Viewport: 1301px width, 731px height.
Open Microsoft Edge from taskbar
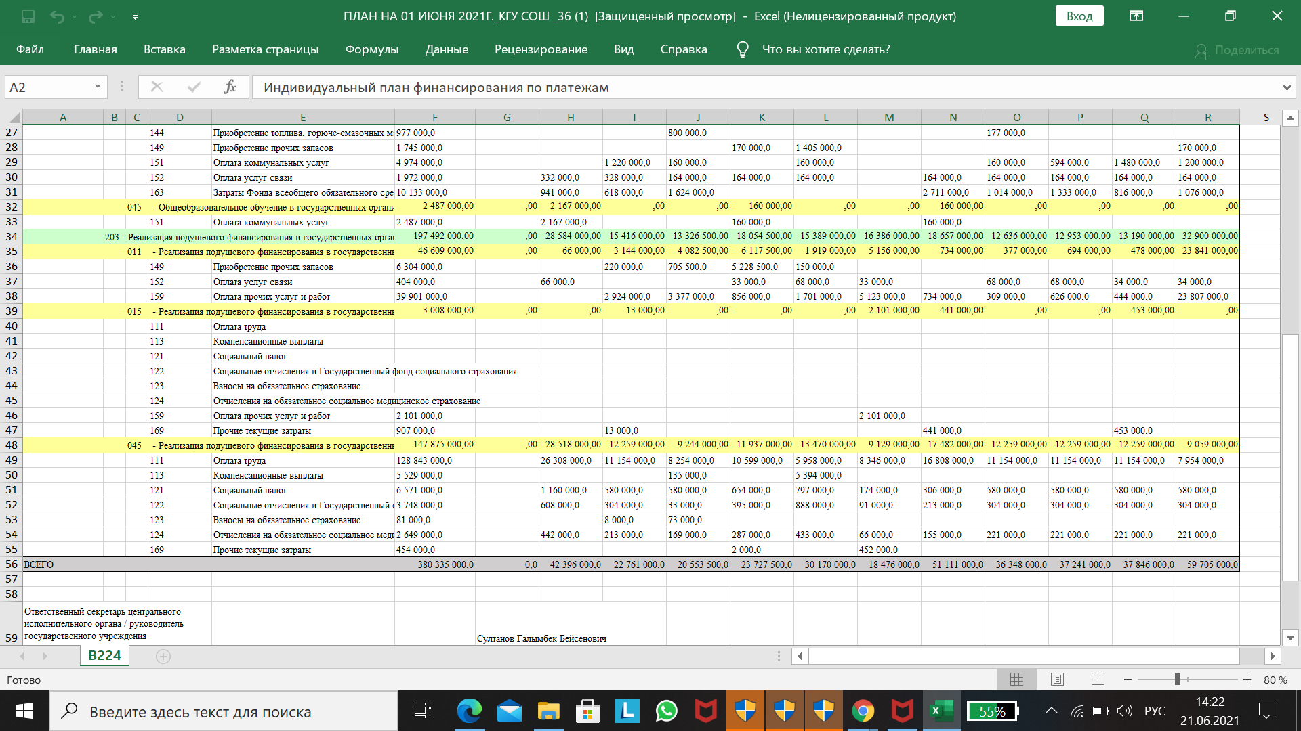pyautogui.click(x=469, y=711)
